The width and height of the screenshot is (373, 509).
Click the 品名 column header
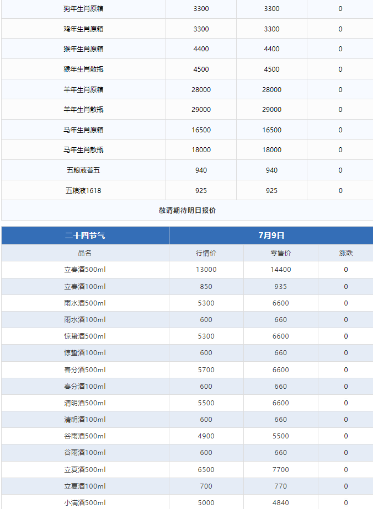[x=85, y=253]
